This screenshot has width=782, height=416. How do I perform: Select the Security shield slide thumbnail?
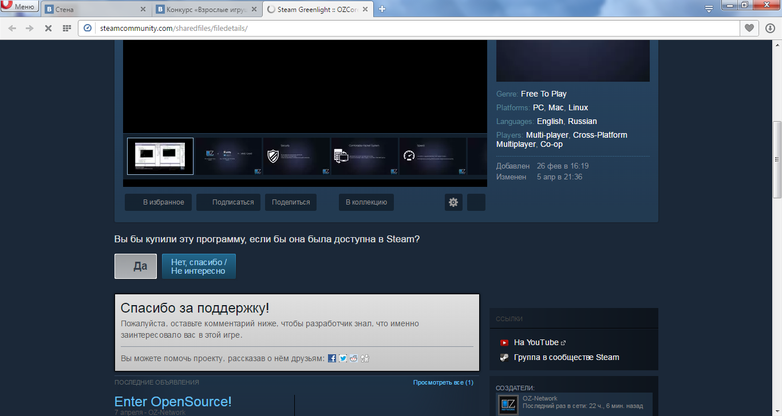click(297, 156)
